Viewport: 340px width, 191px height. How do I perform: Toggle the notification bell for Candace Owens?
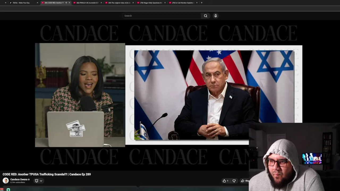(37, 181)
